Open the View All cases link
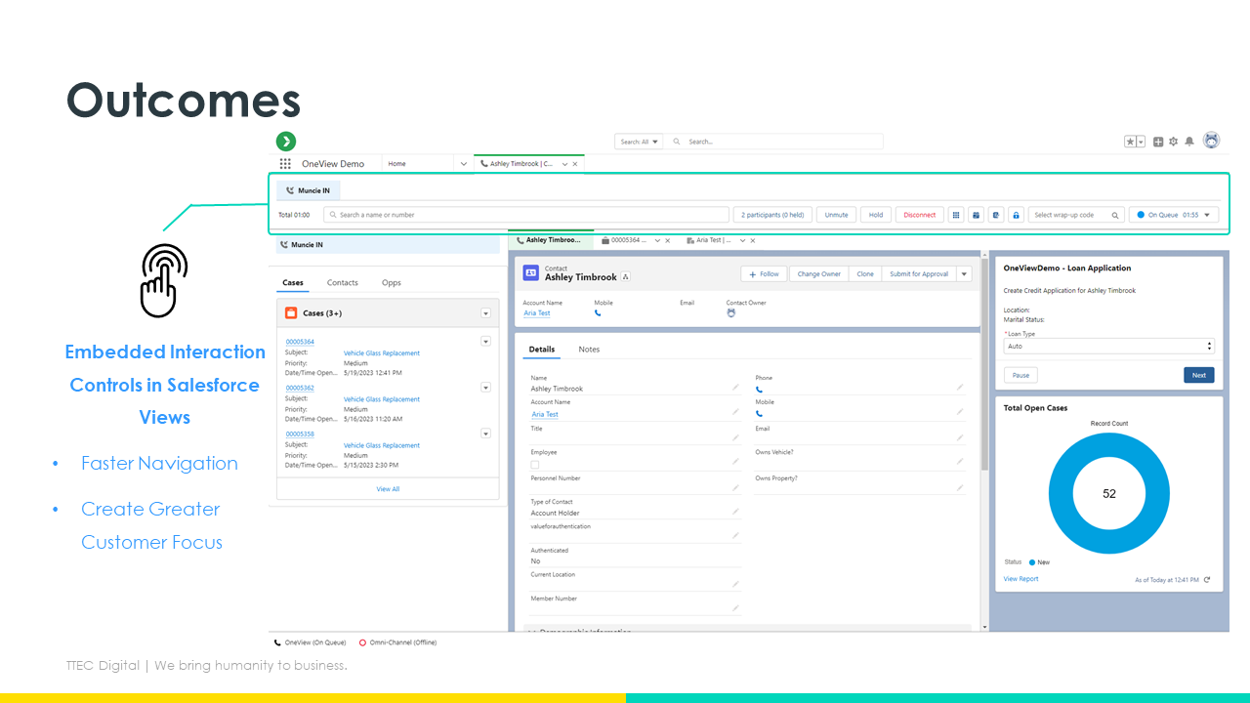 388,489
